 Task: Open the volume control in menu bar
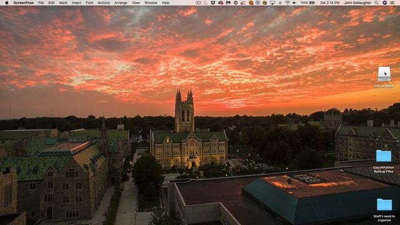(294, 2)
